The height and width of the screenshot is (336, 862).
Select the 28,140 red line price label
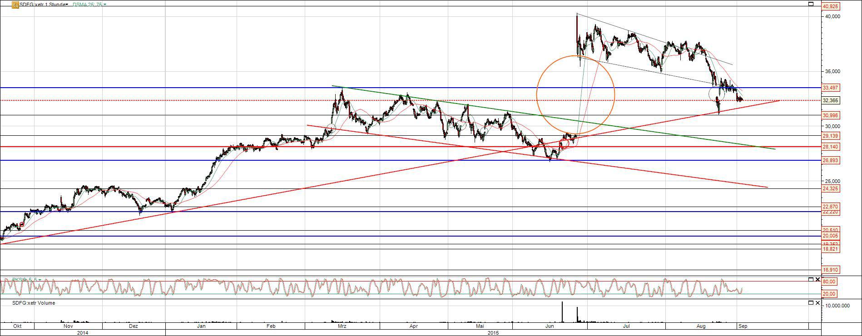[x=830, y=147]
